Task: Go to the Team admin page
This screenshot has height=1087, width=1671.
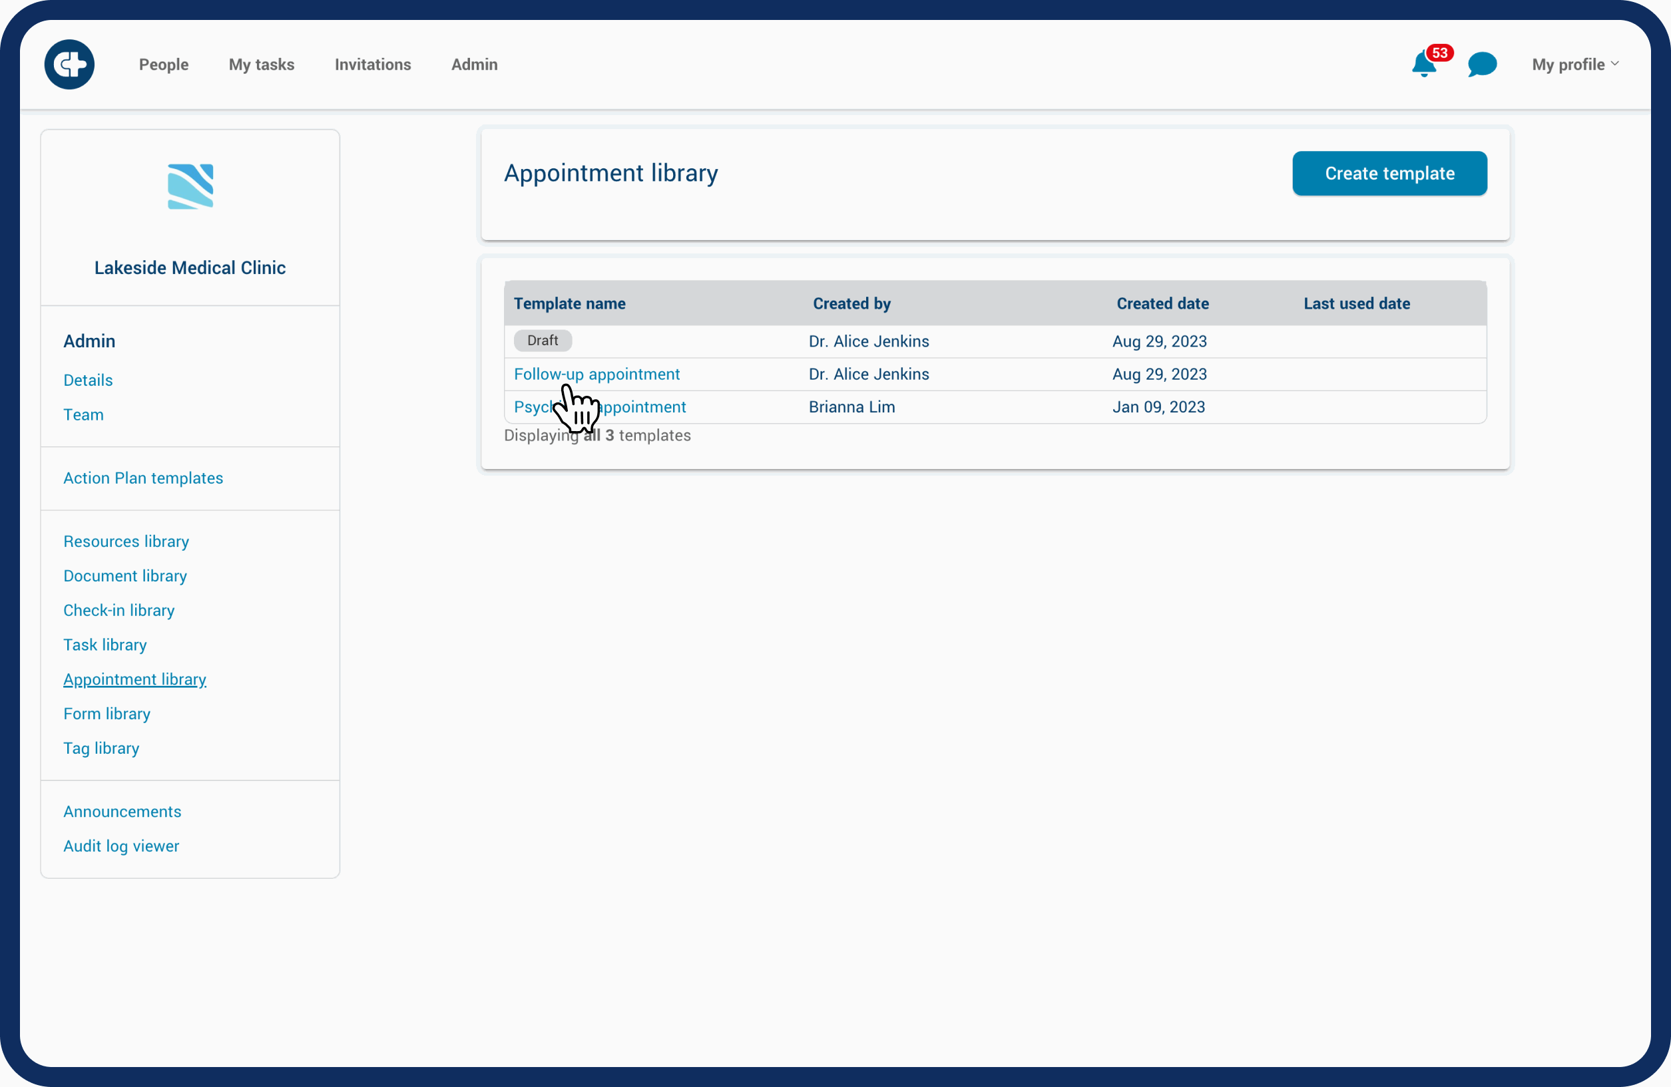Action: [x=84, y=414]
